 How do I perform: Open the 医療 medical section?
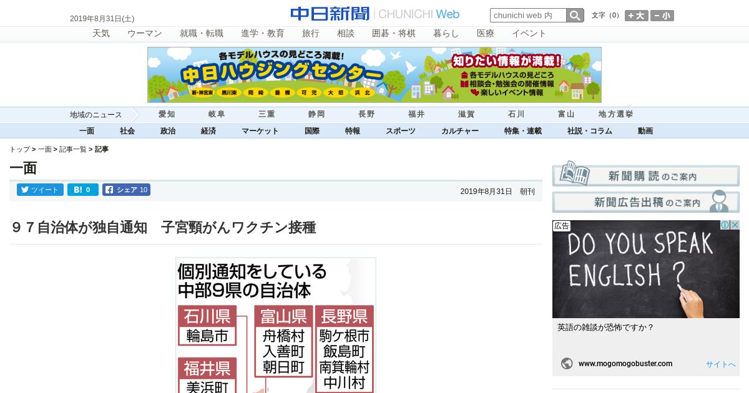click(486, 34)
